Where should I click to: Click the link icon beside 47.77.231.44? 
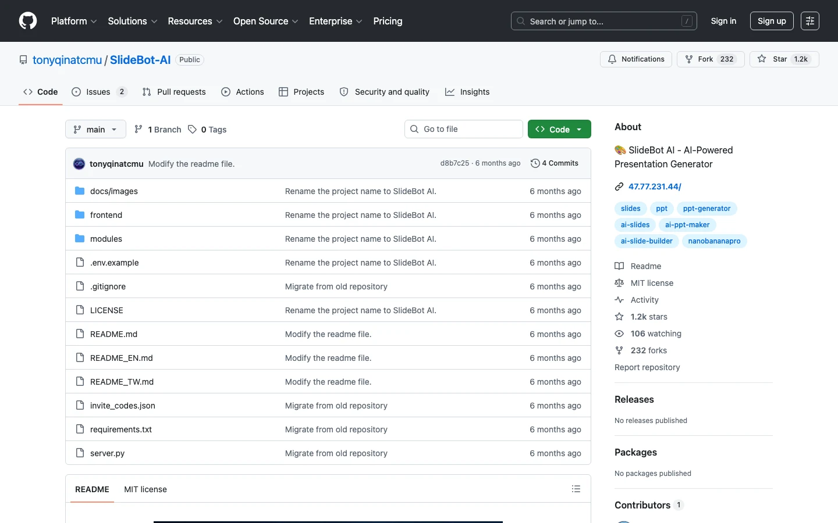(x=619, y=187)
